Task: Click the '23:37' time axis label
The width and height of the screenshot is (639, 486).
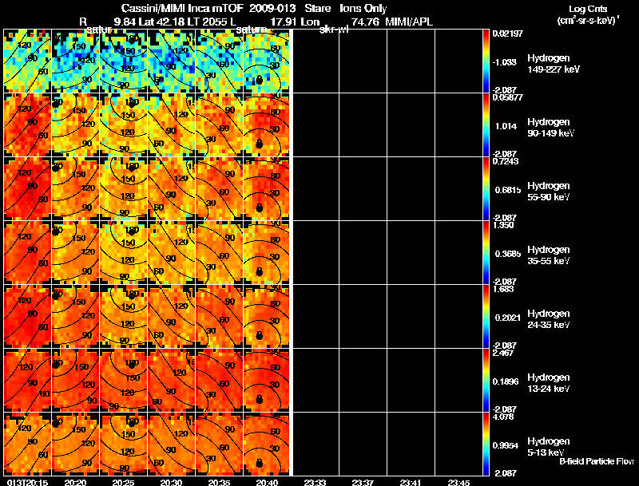Action: tap(363, 483)
